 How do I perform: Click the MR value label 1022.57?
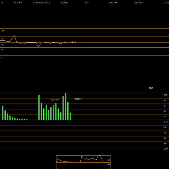(79, 99)
